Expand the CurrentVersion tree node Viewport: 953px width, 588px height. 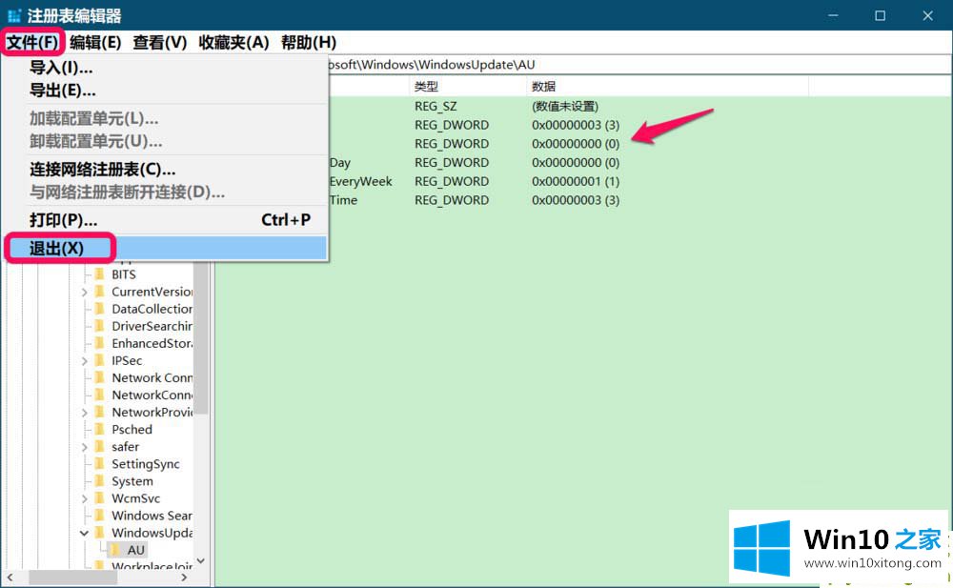(x=85, y=292)
